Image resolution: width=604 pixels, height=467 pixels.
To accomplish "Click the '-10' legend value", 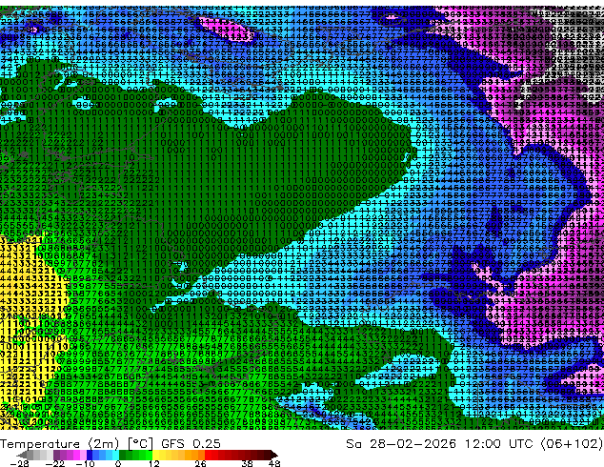I will point(85,463).
